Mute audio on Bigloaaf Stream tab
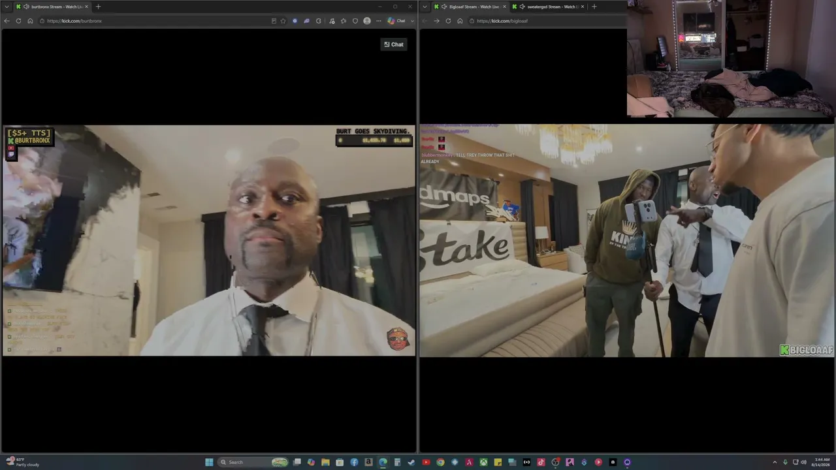Screen dimensions: 836x470 [444, 7]
